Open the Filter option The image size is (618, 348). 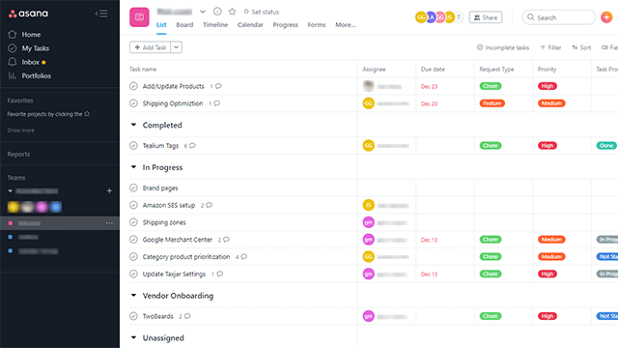pyautogui.click(x=550, y=47)
